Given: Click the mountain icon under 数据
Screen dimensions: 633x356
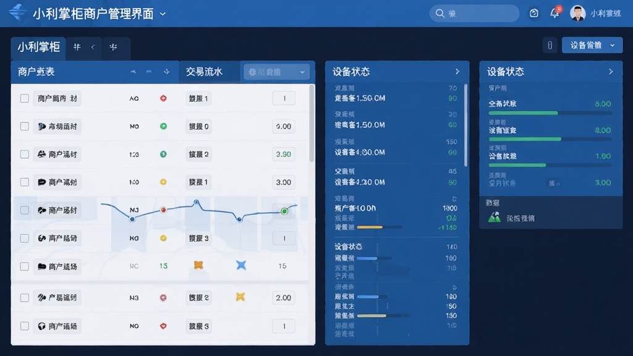Looking at the screenshot, I should (494, 218).
